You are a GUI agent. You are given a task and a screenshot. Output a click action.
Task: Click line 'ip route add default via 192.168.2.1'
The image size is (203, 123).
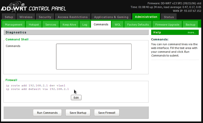[37, 89]
